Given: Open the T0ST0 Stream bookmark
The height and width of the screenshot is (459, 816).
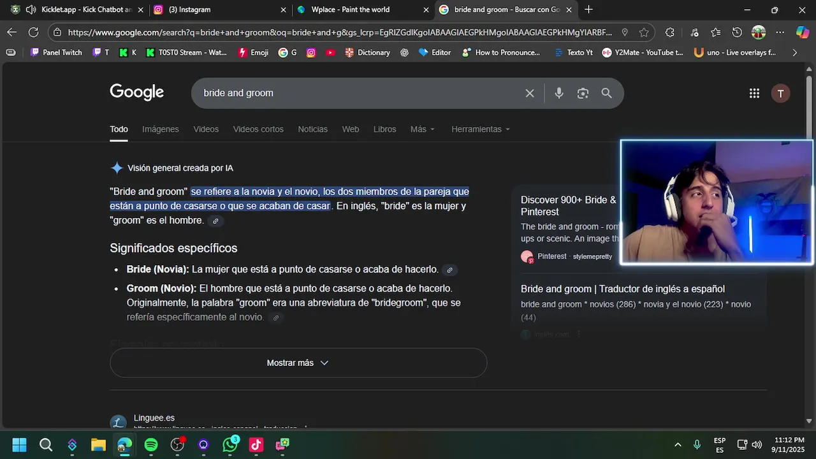Looking at the screenshot, I should [x=186, y=52].
